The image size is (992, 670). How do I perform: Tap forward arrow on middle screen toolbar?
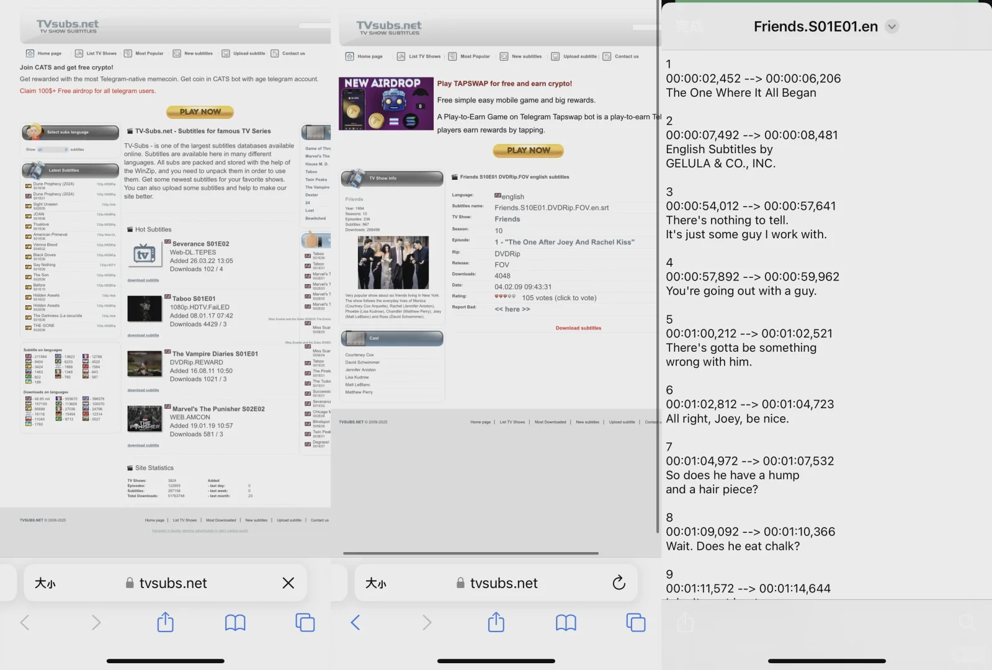click(426, 622)
